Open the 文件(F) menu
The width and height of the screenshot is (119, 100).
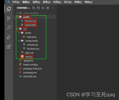tap(16, 2)
